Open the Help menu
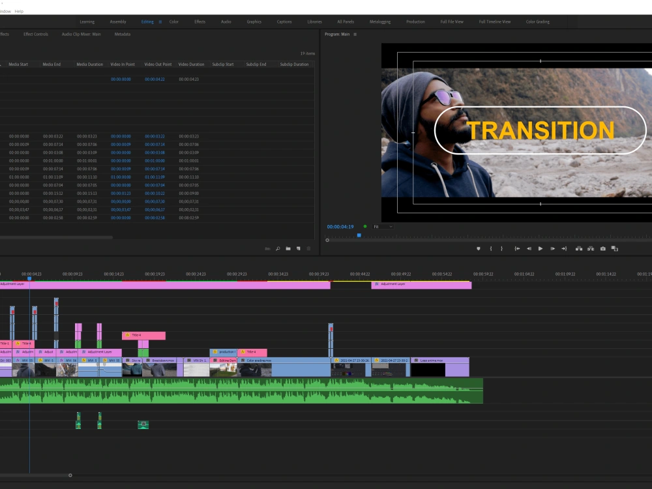 (x=19, y=11)
